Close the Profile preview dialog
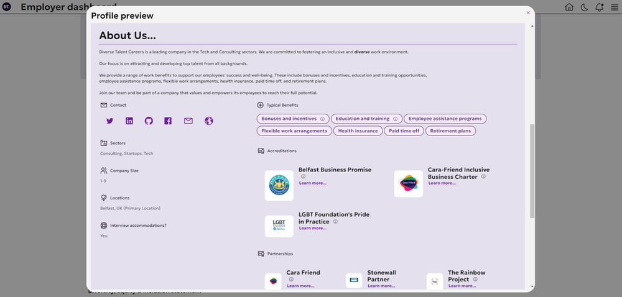This screenshot has height=297, width=622. click(x=528, y=12)
